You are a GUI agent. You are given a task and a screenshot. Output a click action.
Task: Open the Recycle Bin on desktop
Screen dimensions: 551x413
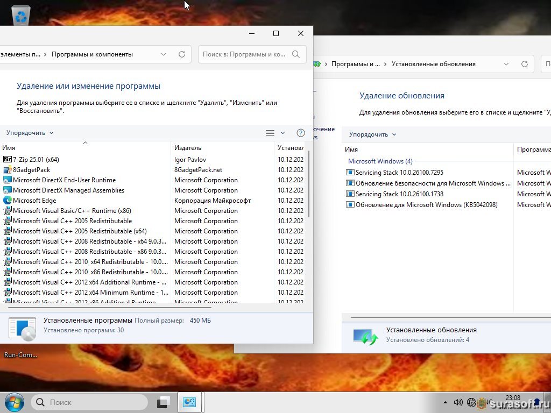click(x=21, y=16)
